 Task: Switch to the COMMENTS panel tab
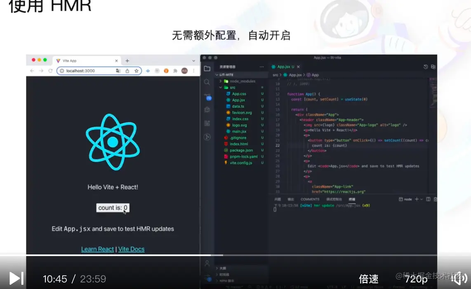click(310, 199)
